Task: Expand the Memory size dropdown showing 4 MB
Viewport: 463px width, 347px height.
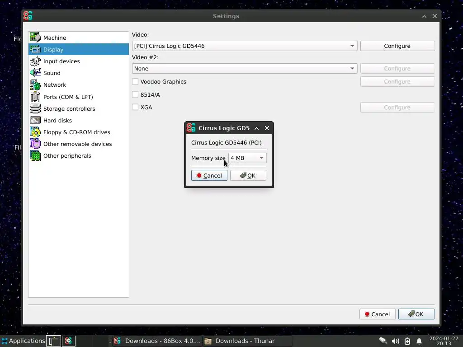Action: tap(247, 158)
